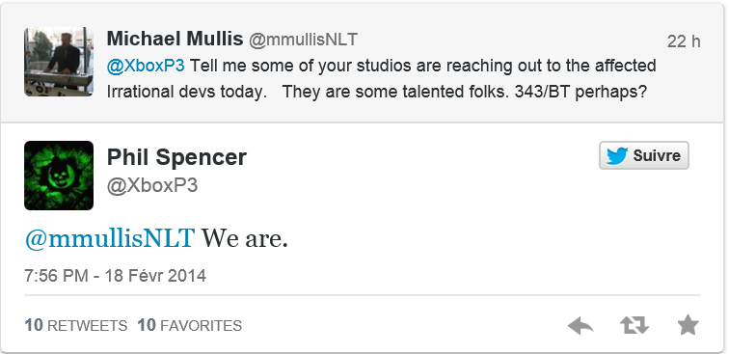Open the Michael Mullis name link
Screen dimensions: 729x354
175,40
